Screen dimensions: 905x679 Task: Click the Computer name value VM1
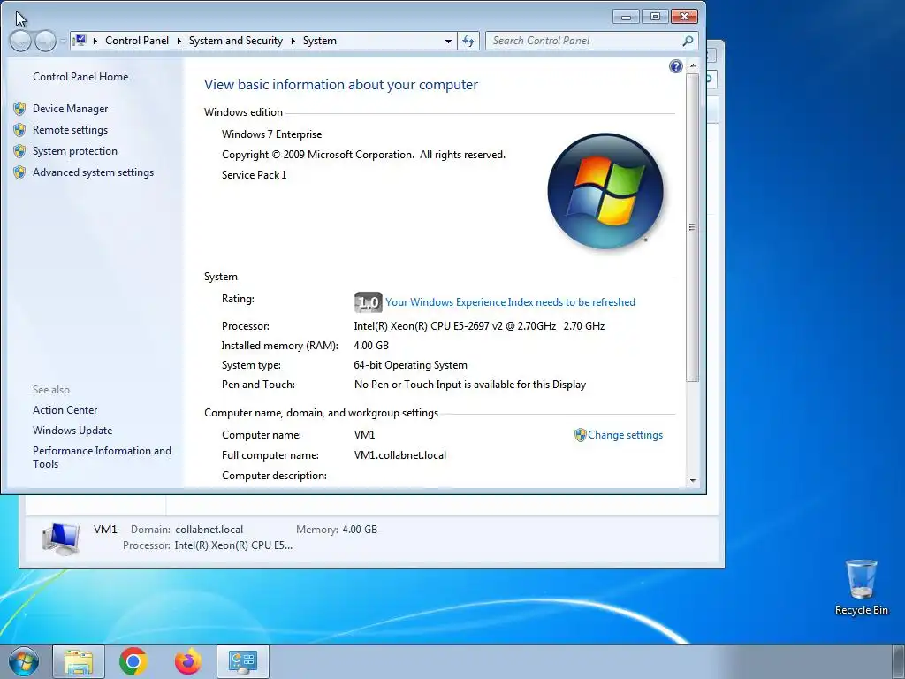pos(365,435)
